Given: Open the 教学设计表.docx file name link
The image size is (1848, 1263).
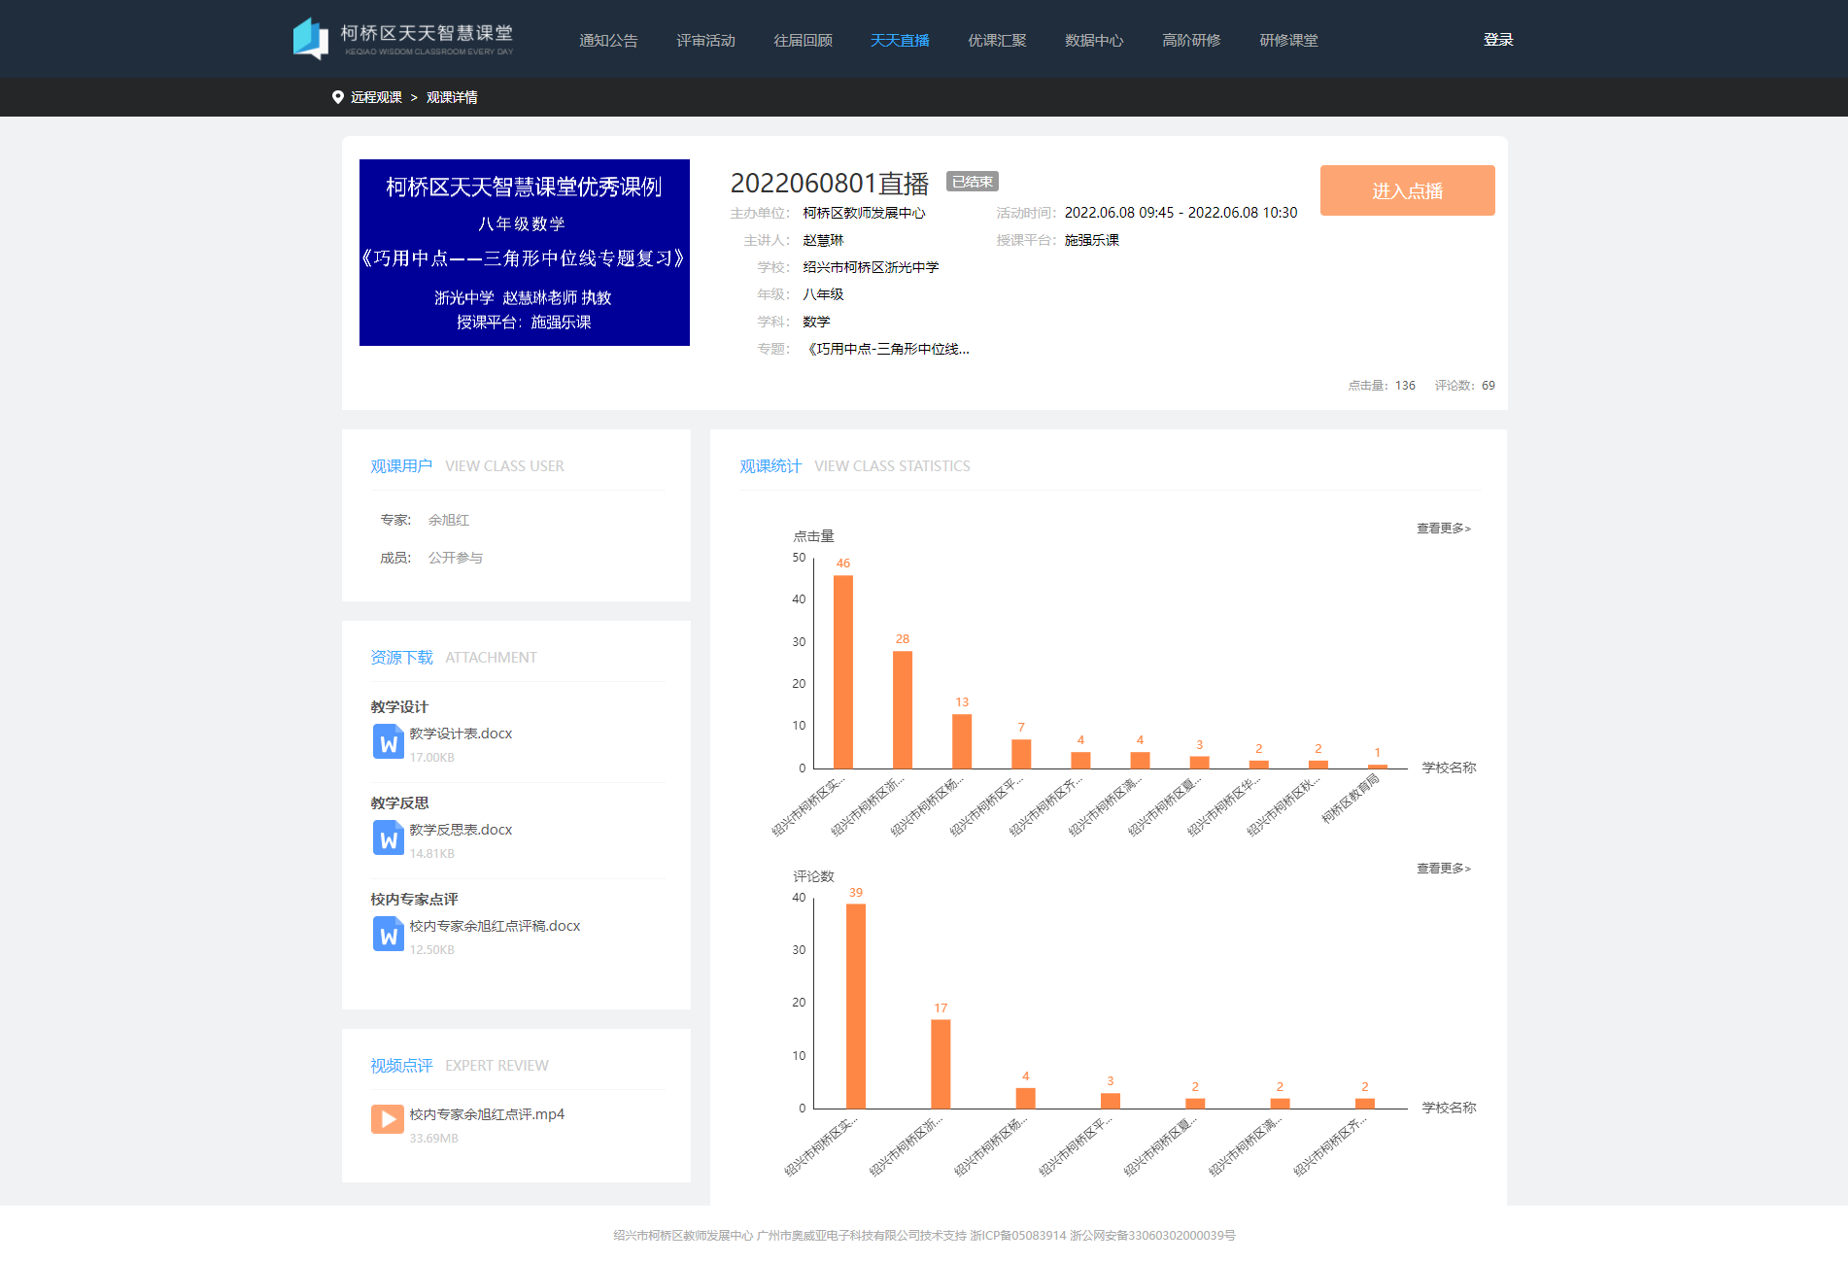Looking at the screenshot, I should pos(461,734).
